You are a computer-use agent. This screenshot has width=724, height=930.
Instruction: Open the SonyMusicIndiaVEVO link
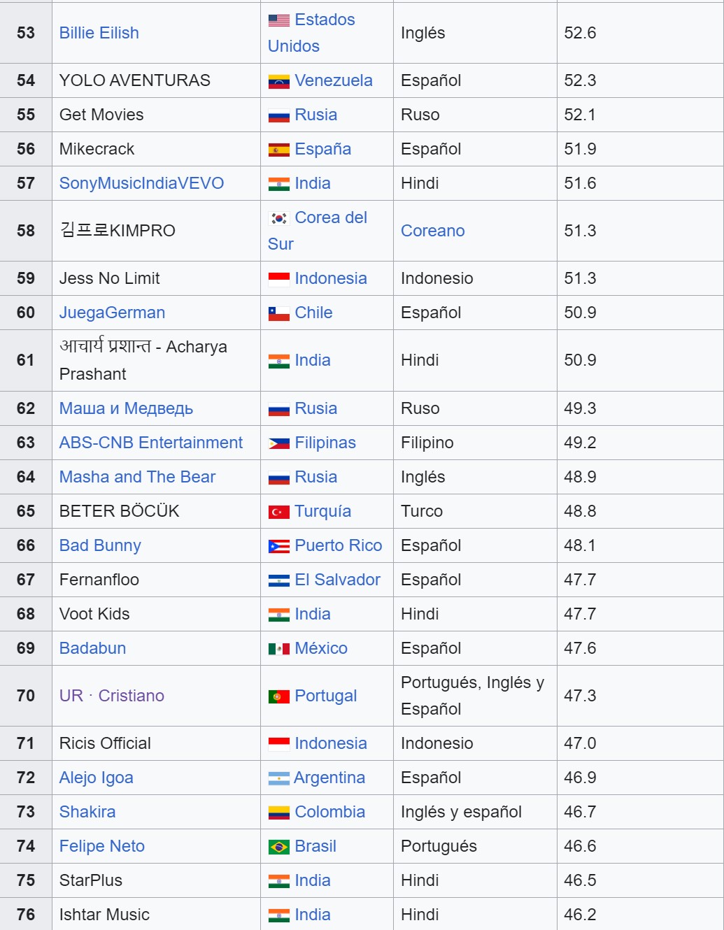pos(141,183)
